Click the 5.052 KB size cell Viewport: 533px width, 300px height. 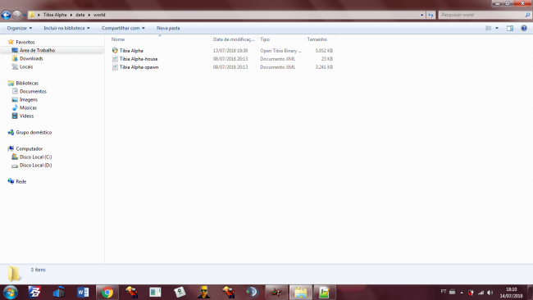(324, 51)
